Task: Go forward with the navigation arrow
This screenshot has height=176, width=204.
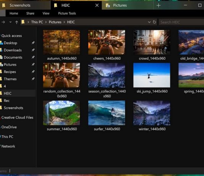Action: pos(3,22)
